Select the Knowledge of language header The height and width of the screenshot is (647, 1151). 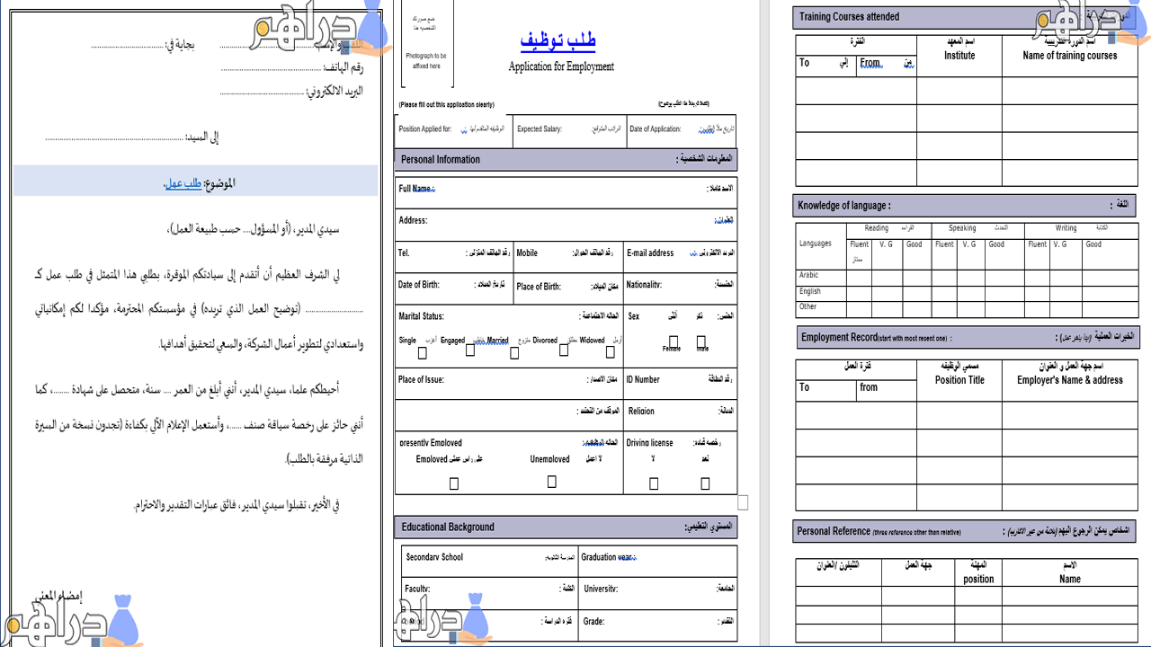964,206
